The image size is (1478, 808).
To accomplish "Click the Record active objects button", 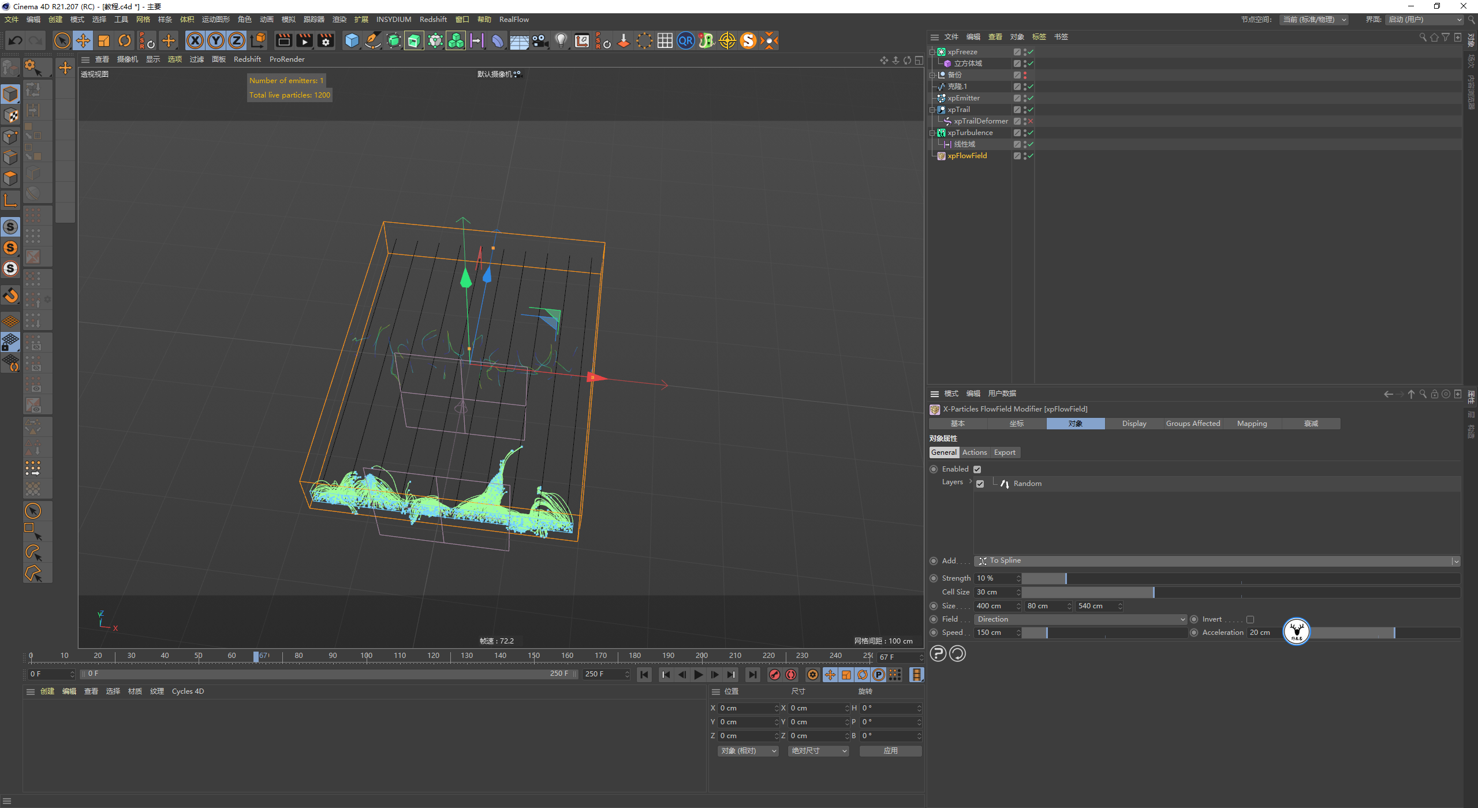I will point(775,675).
